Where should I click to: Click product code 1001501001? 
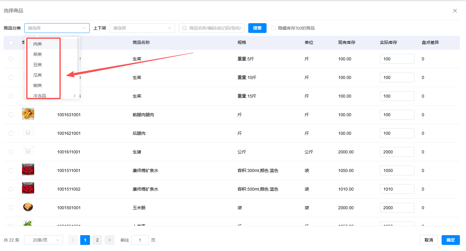coord(69,208)
